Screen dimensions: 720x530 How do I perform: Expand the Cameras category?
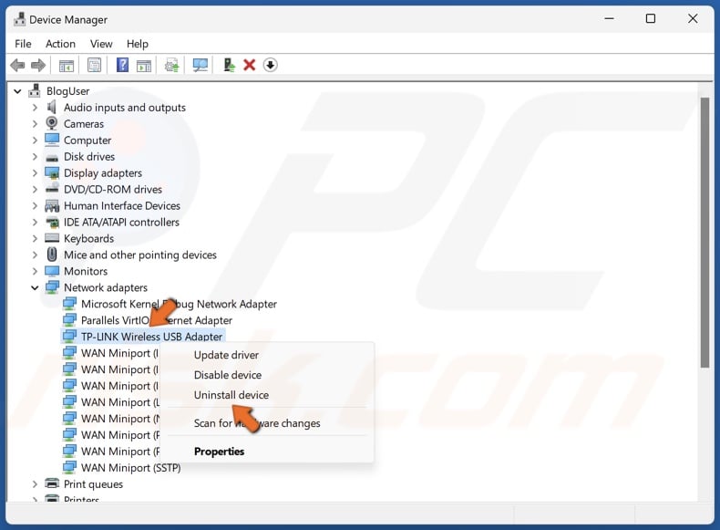[x=35, y=124]
